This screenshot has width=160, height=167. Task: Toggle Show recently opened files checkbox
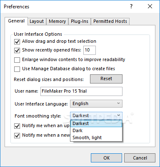(x=17, y=50)
